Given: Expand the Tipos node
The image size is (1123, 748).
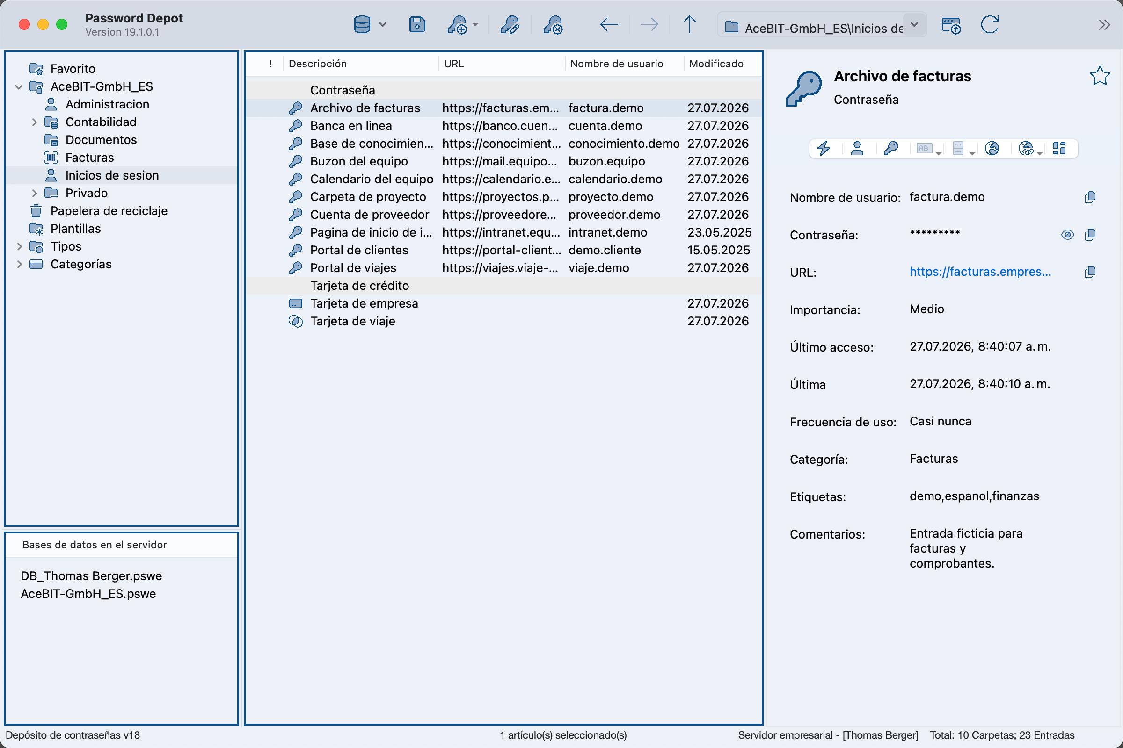Looking at the screenshot, I should pyautogui.click(x=19, y=247).
